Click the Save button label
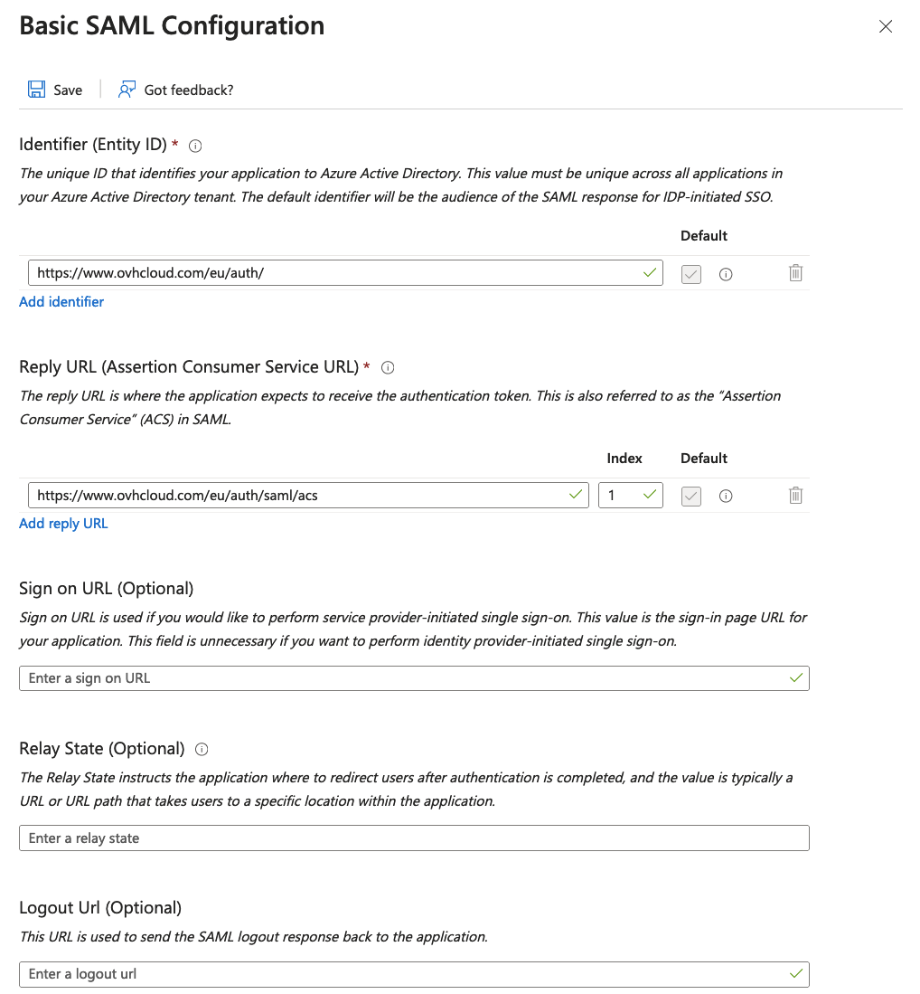Viewport: 920px width, 994px height. pos(68,90)
